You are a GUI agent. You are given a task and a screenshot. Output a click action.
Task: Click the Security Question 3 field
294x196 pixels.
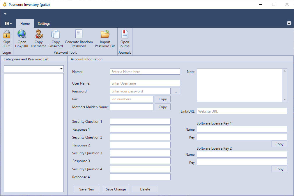tap(140, 153)
